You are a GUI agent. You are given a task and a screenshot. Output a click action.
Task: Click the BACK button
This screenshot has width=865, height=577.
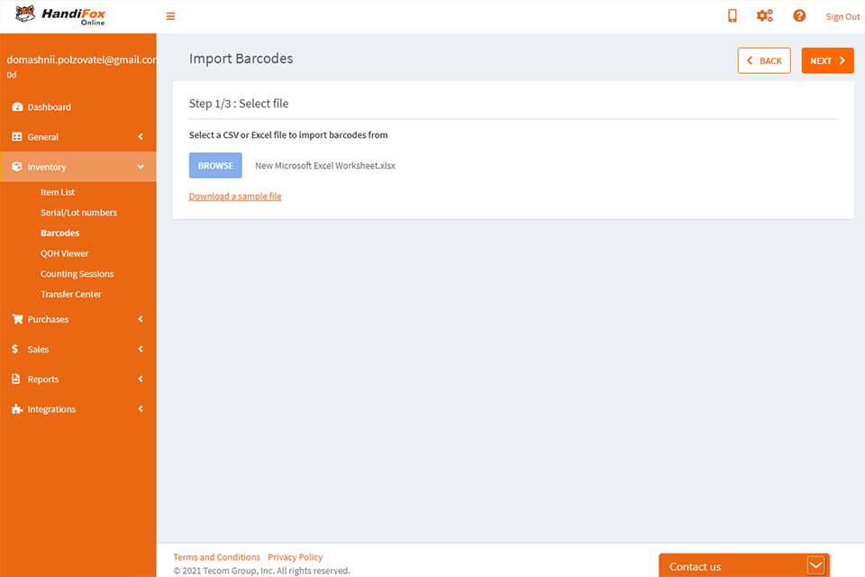(x=763, y=60)
